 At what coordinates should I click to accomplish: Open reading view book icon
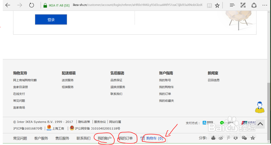[209, 5]
